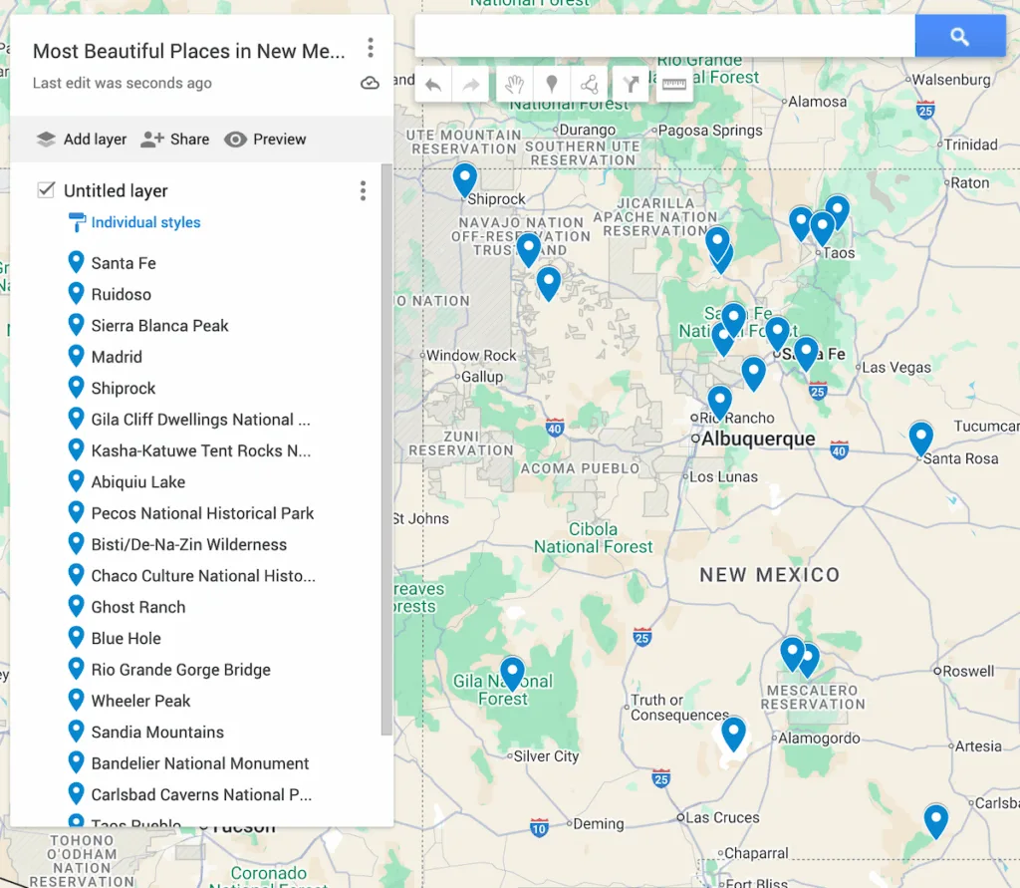The height and width of the screenshot is (888, 1020).
Task: Select the hand pan tool
Action: tap(515, 84)
